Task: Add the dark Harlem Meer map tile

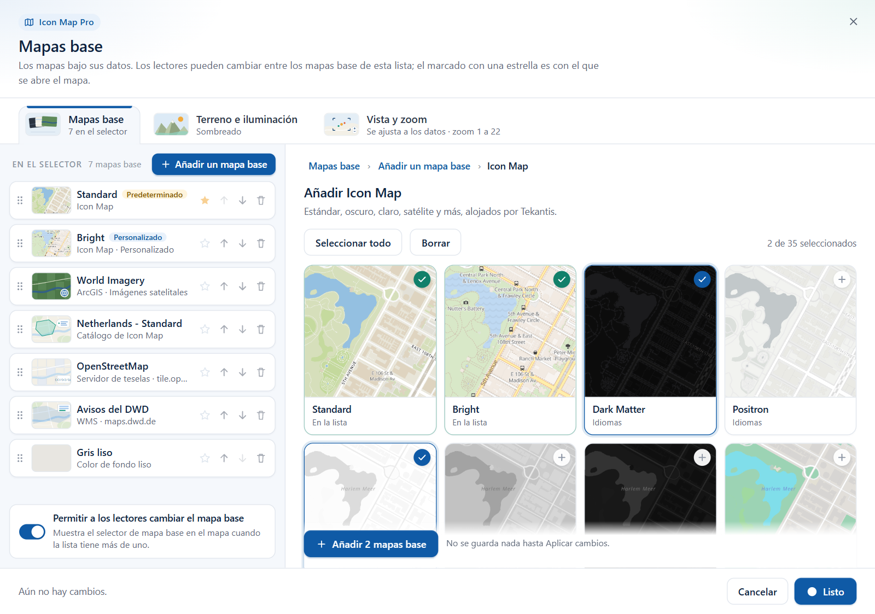Action: click(702, 458)
